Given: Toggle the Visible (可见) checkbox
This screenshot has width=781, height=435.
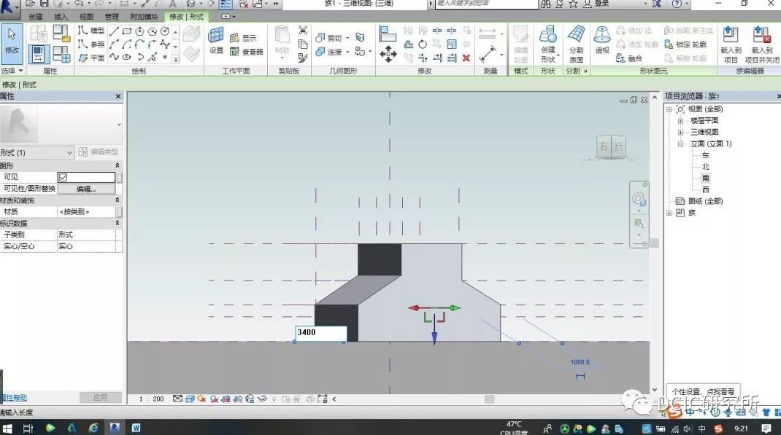Looking at the screenshot, I should [x=63, y=177].
